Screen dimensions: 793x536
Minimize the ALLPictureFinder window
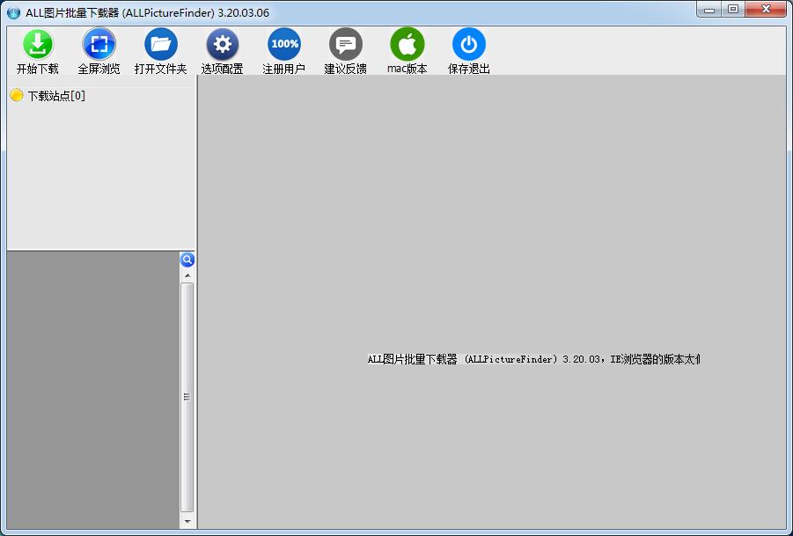click(x=709, y=9)
